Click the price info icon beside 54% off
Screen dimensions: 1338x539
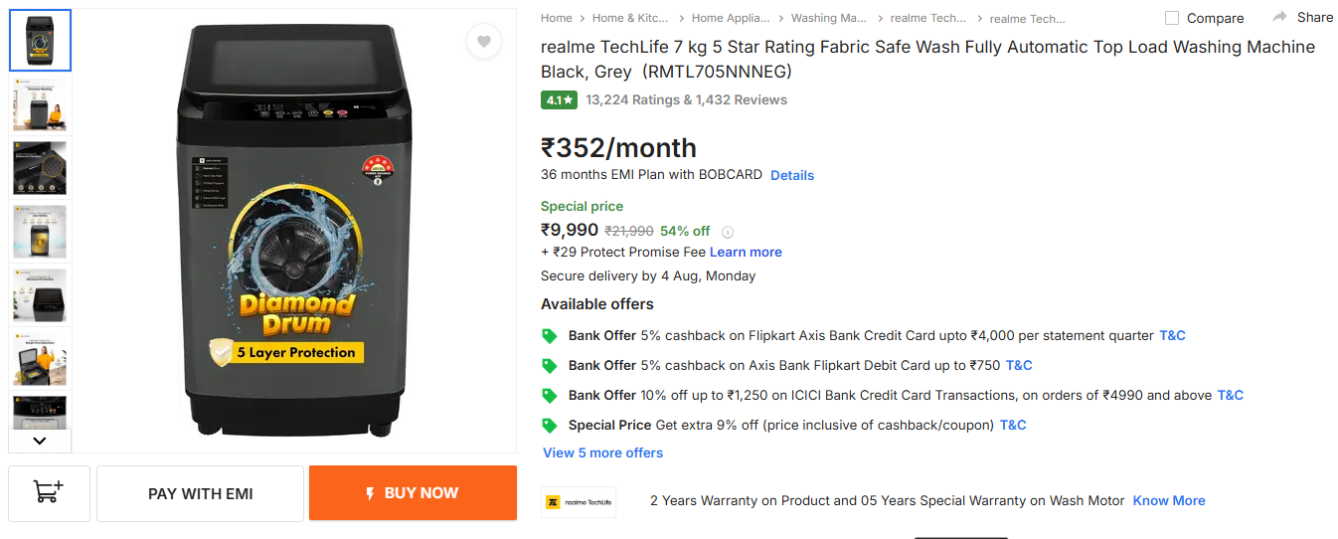728,232
